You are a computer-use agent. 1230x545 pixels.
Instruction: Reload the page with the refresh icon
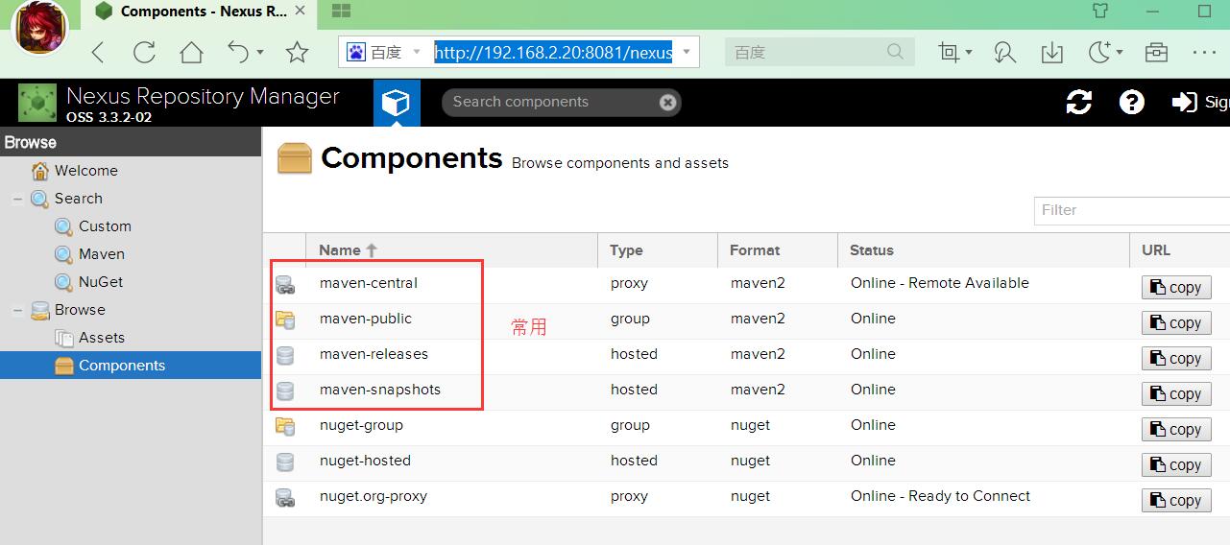(144, 52)
